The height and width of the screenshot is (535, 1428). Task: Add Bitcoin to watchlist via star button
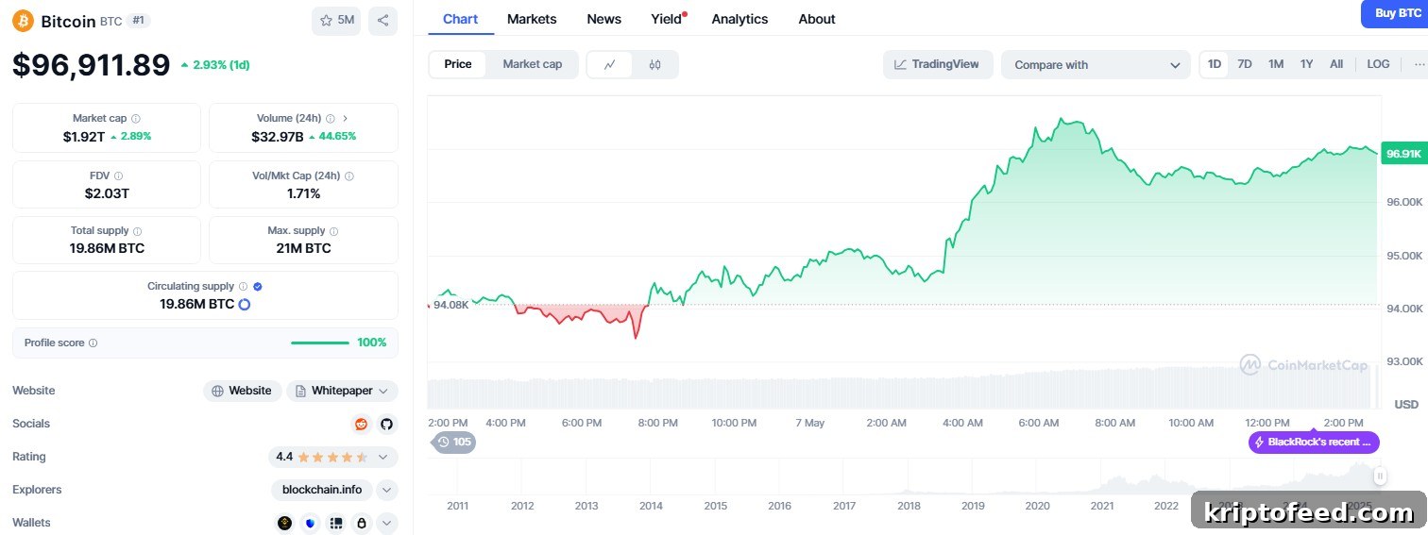[336, 21]
